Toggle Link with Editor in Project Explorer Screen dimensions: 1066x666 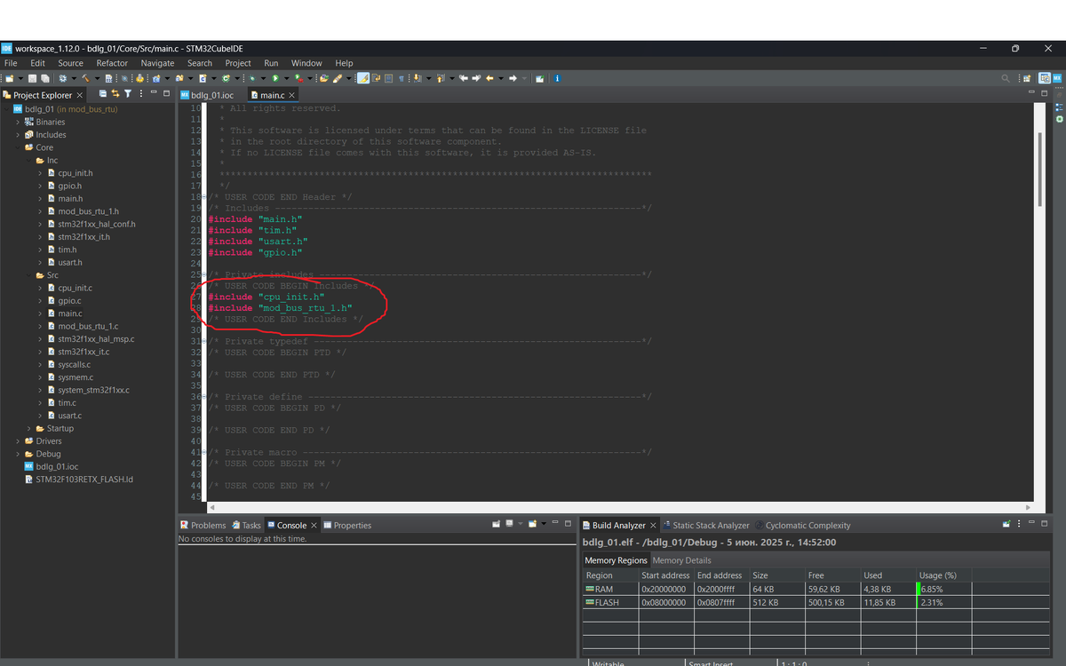[115, 93]
